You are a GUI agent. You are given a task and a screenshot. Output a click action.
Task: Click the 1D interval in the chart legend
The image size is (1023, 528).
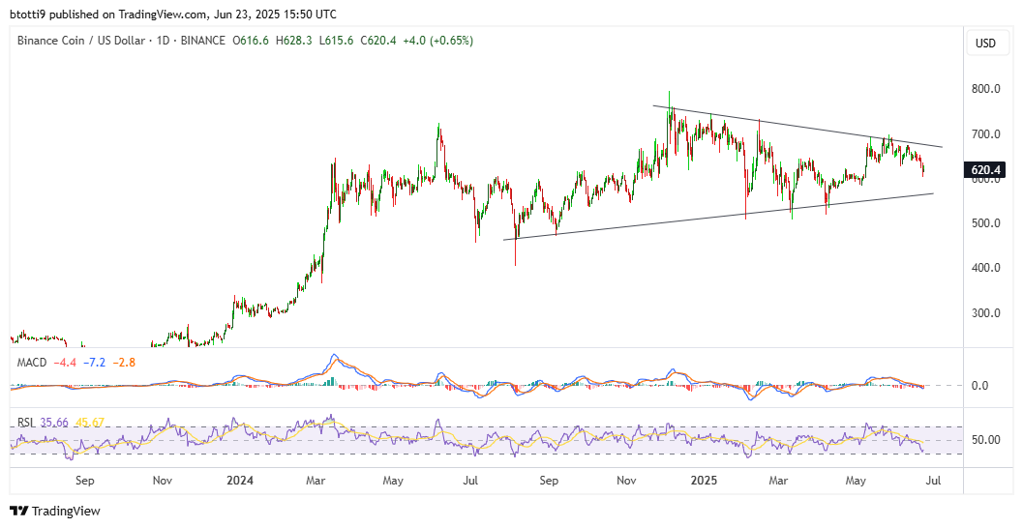[156, 41]
